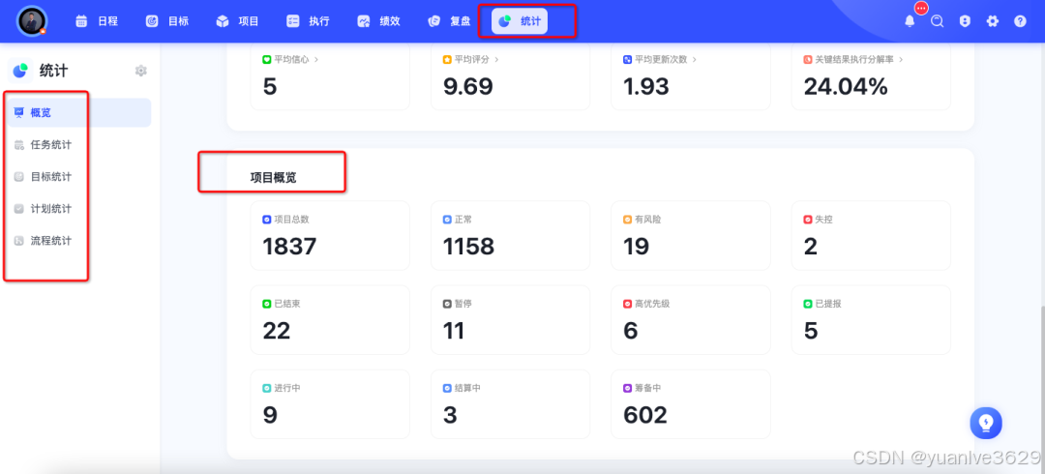Click the 正常 value 1158
Screen dimensions: 1045x474
[468, 247]
